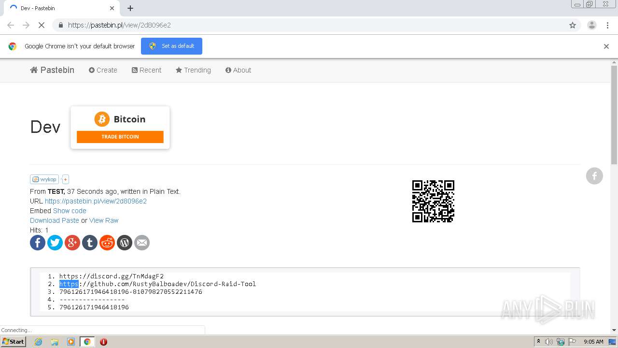Expand the Show code embed link

70,211
